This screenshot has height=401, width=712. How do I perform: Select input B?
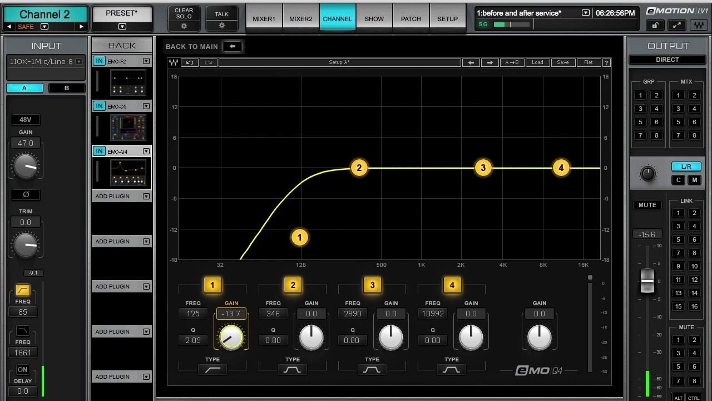click(66, 88)
